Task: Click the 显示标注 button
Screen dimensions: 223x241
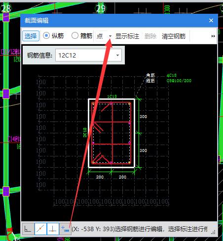Action: [x=127, y=36]
